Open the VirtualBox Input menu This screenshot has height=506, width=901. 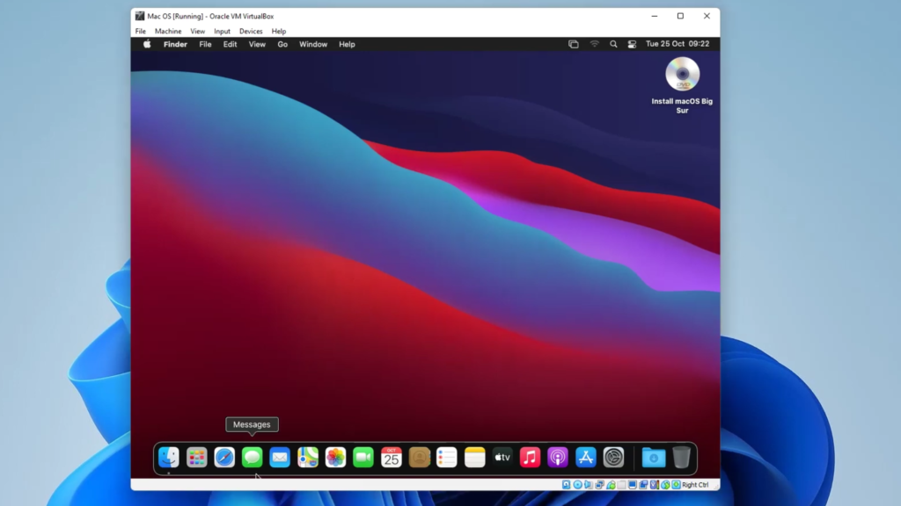click(x=222, y=31)
